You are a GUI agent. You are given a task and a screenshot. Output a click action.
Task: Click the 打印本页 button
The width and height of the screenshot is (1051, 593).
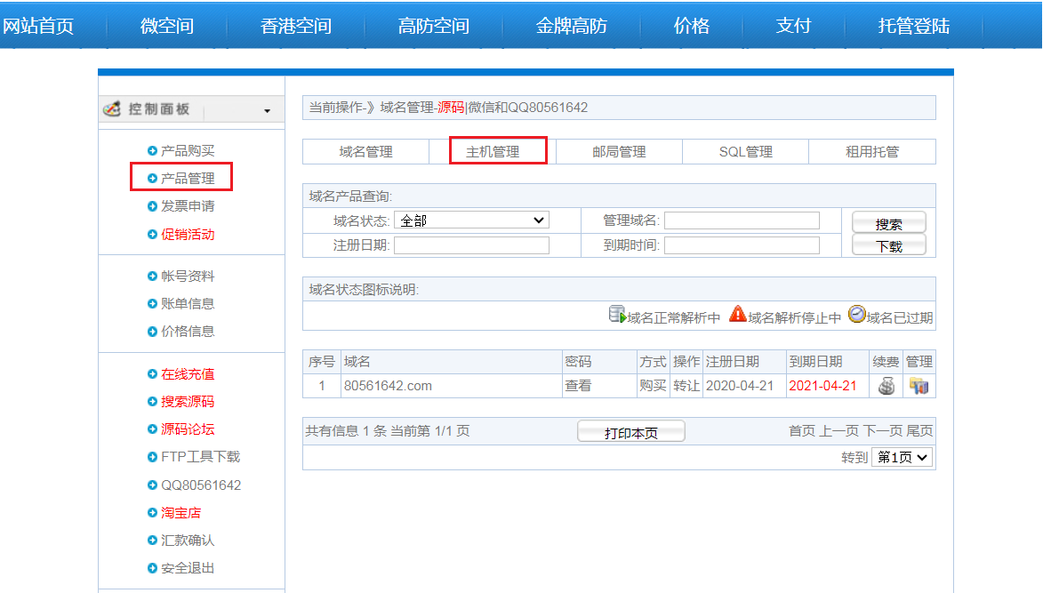[x=630, y=432]
